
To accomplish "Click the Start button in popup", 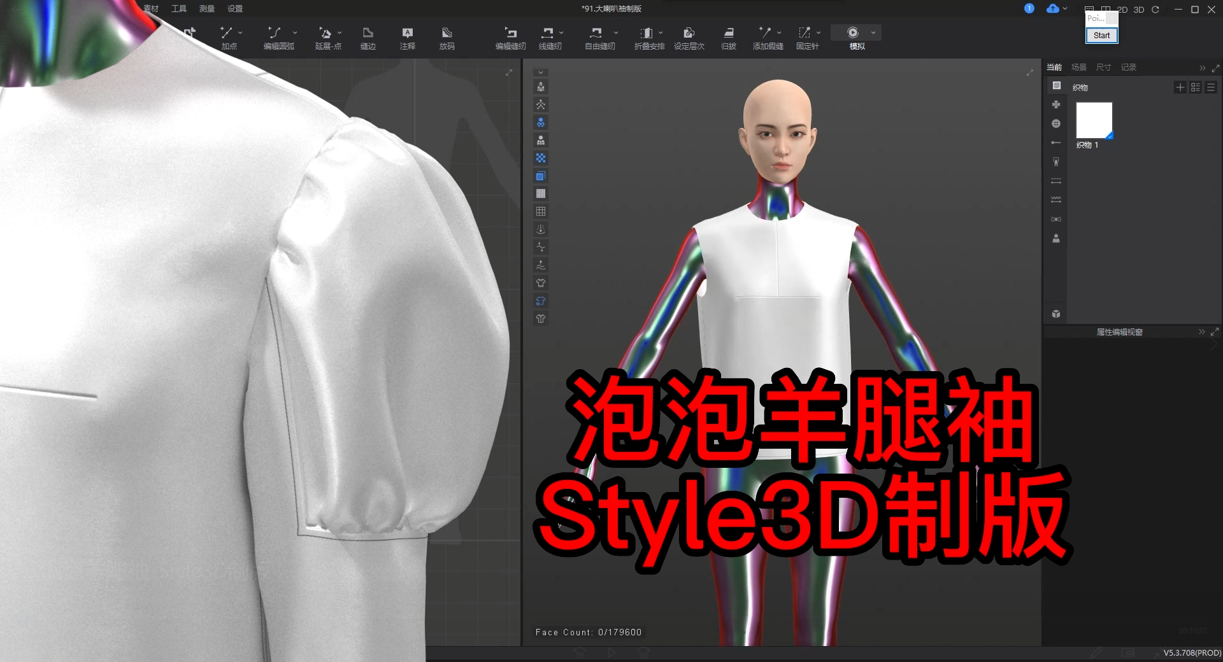I will (x=1101, y=36).
